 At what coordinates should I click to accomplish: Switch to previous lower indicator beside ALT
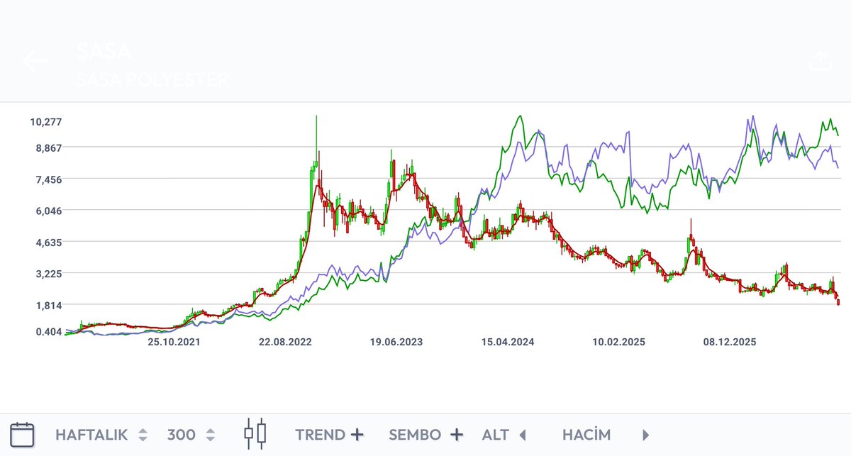[523, 435]
